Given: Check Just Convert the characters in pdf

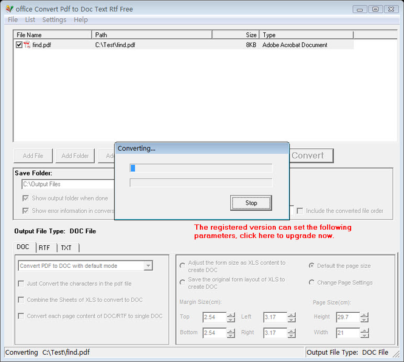Looking at the screenshot, I should 21,284.
